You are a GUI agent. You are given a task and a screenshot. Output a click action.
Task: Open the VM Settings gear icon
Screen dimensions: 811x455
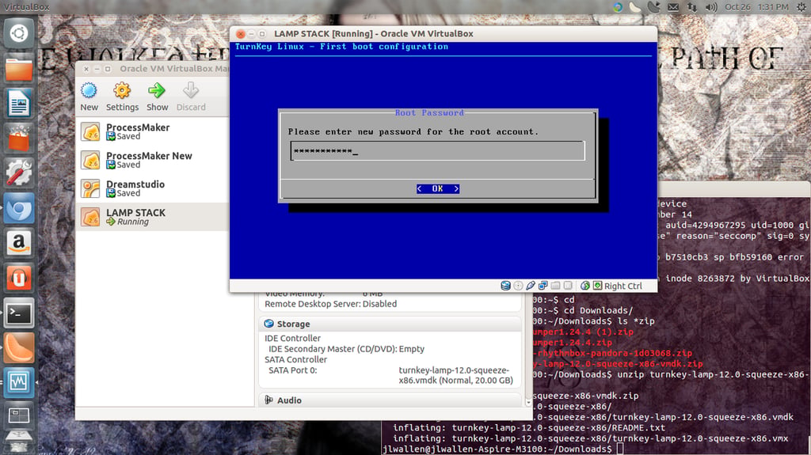point(122,97)
